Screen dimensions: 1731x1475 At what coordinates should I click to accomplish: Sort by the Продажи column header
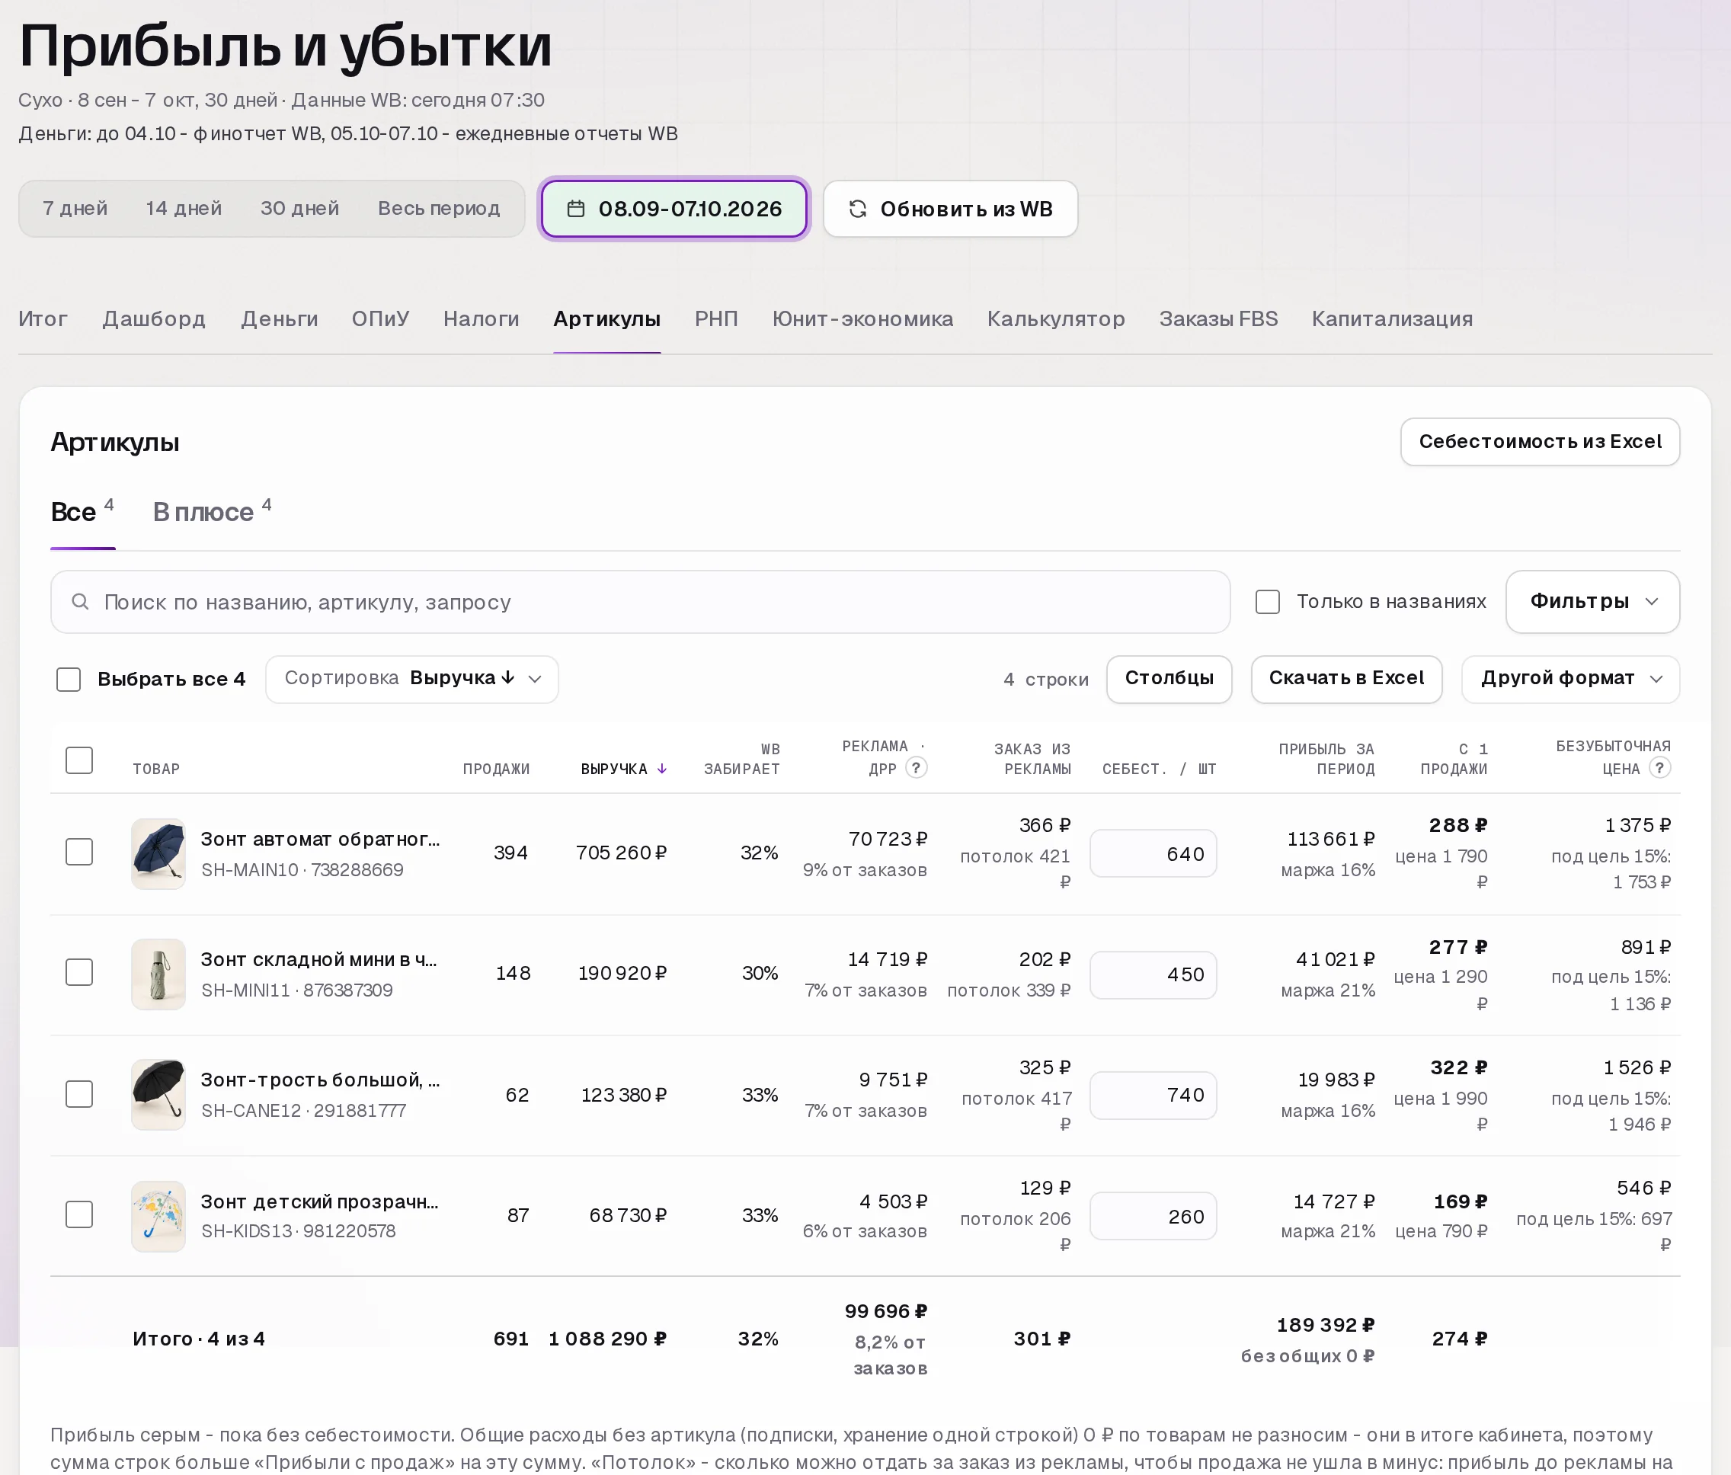(x=496, y=769)
